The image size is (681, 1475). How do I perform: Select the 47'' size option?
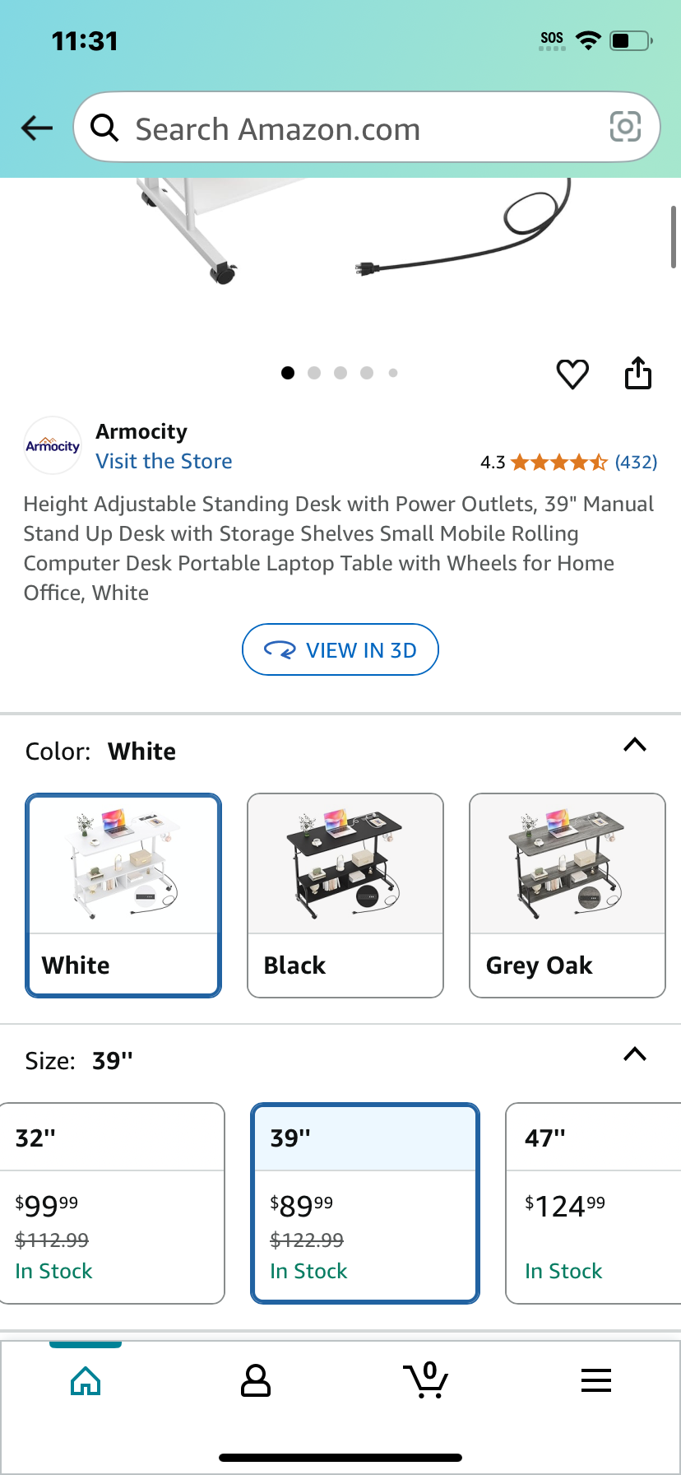tap(594, 1203)
